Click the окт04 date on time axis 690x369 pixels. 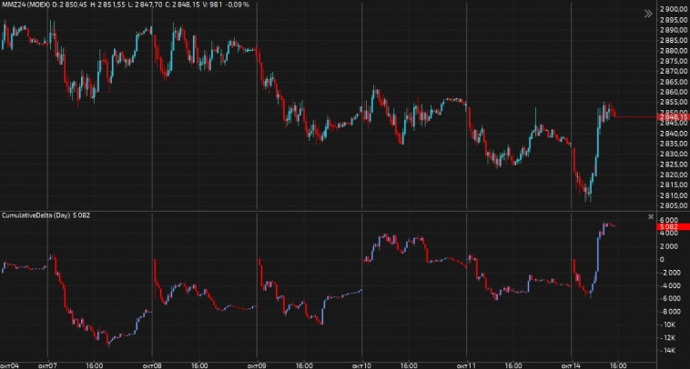point(10,365)
